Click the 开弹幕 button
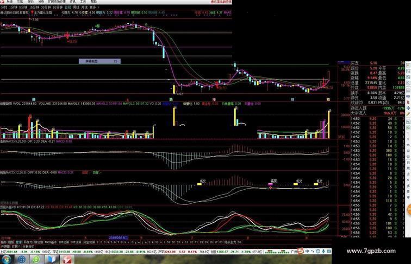 [5, 246]
